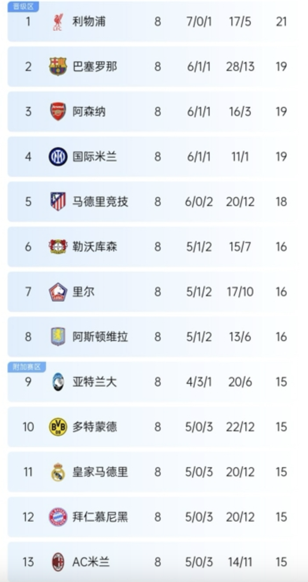Click the AC Milan crest
Image resolution: width=308 pixels, height=582 pixels.
pyautogui.click(x=58, y=562)
